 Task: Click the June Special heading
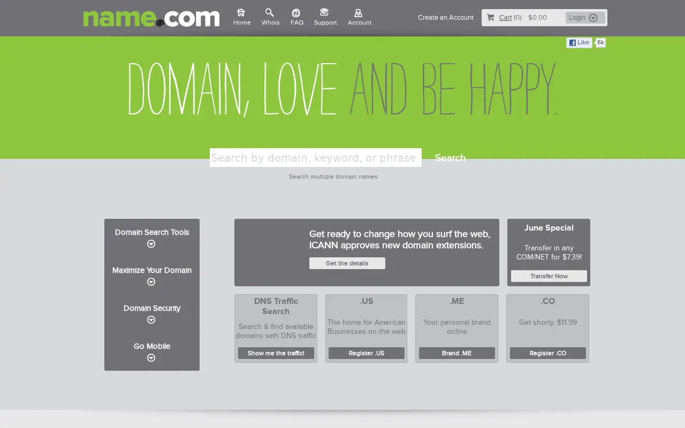(x=549, y=228)
